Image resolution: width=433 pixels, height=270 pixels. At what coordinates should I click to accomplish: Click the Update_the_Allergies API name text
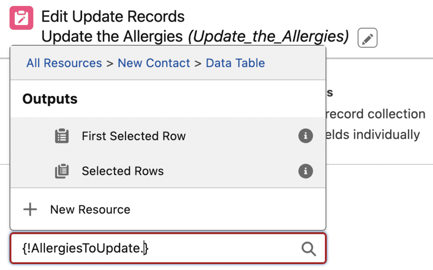point(268,37)
